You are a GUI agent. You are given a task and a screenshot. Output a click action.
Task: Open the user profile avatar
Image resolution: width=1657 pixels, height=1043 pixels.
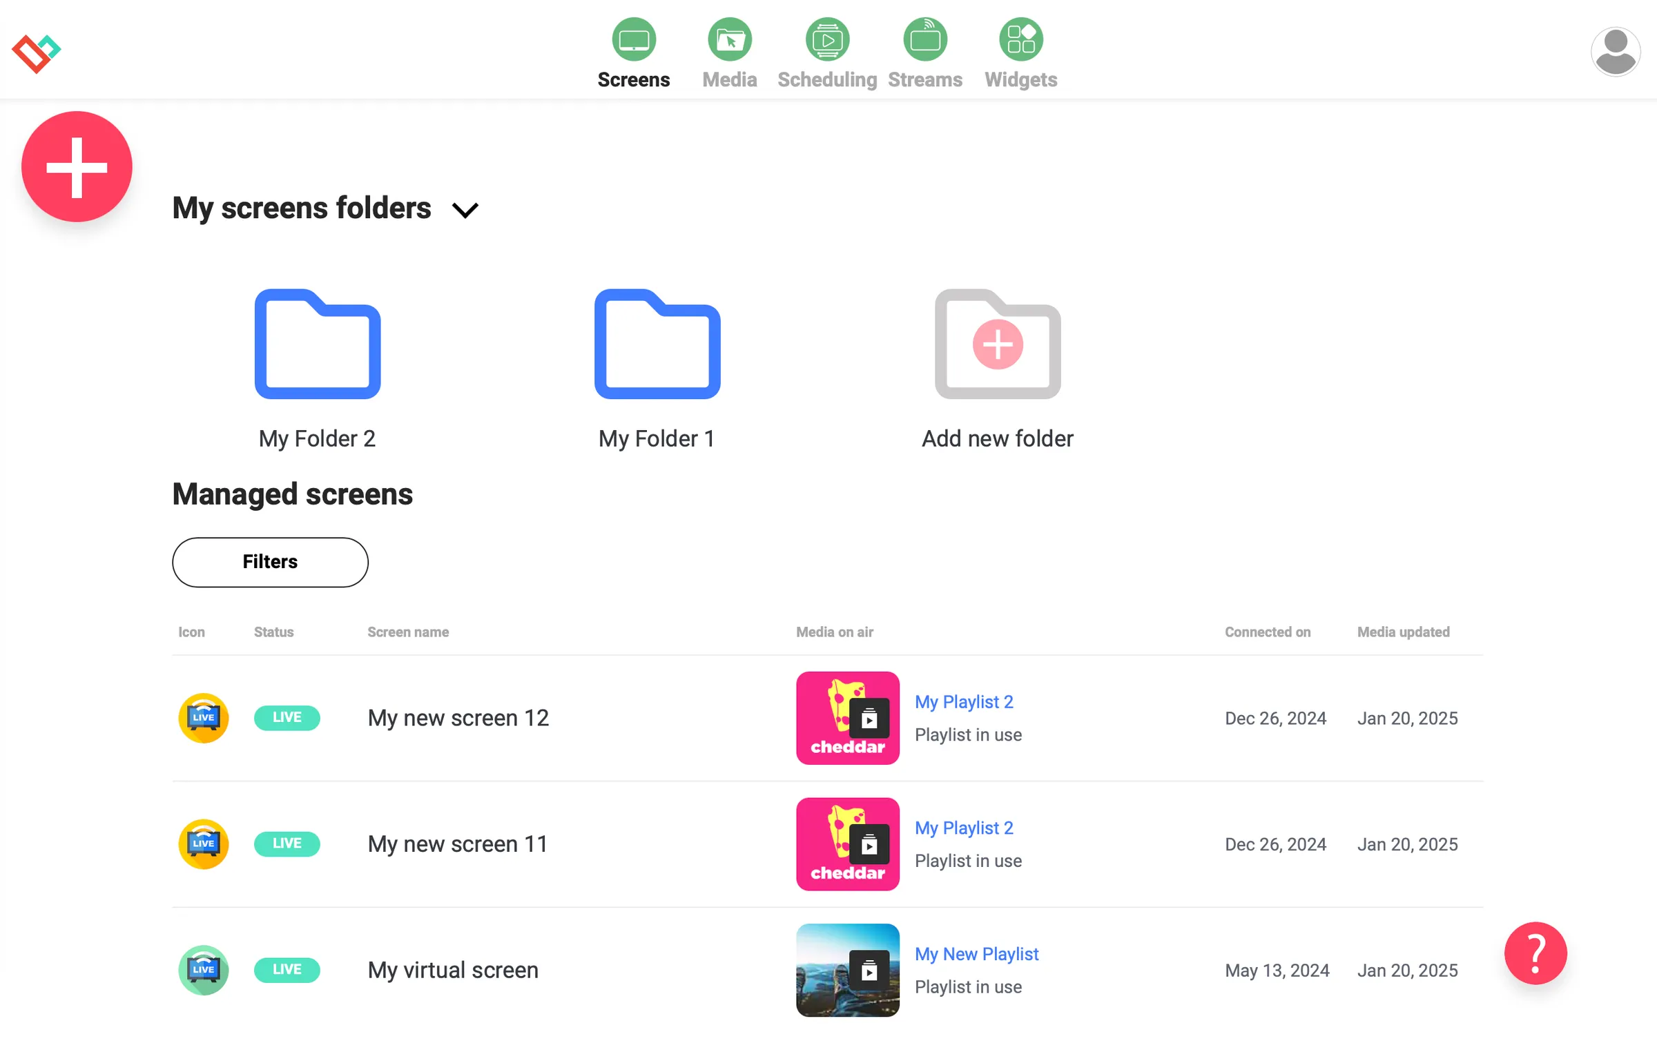[1615, 52]
